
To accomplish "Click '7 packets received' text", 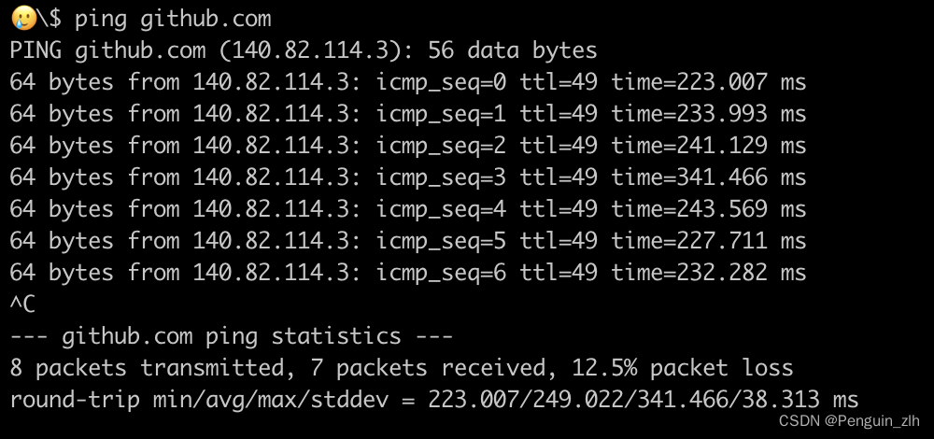I will [x=433, y=368].
